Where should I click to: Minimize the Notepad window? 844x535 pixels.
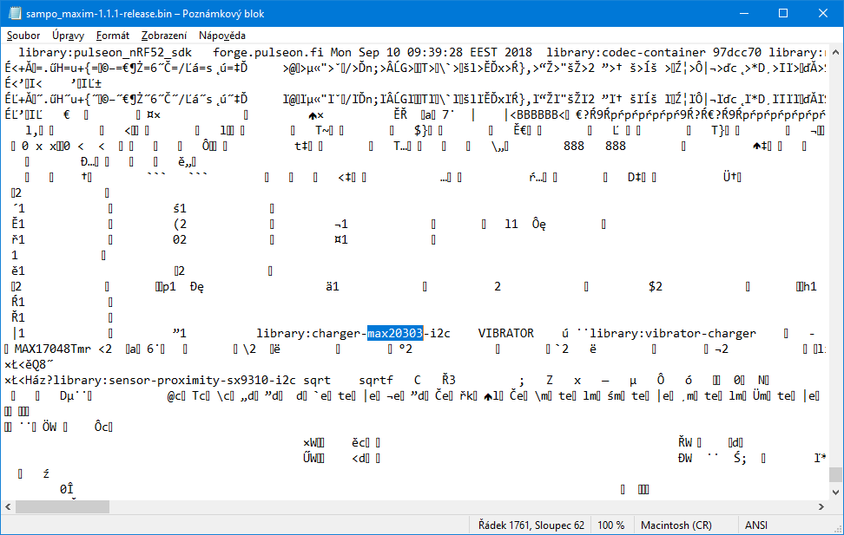742,14
